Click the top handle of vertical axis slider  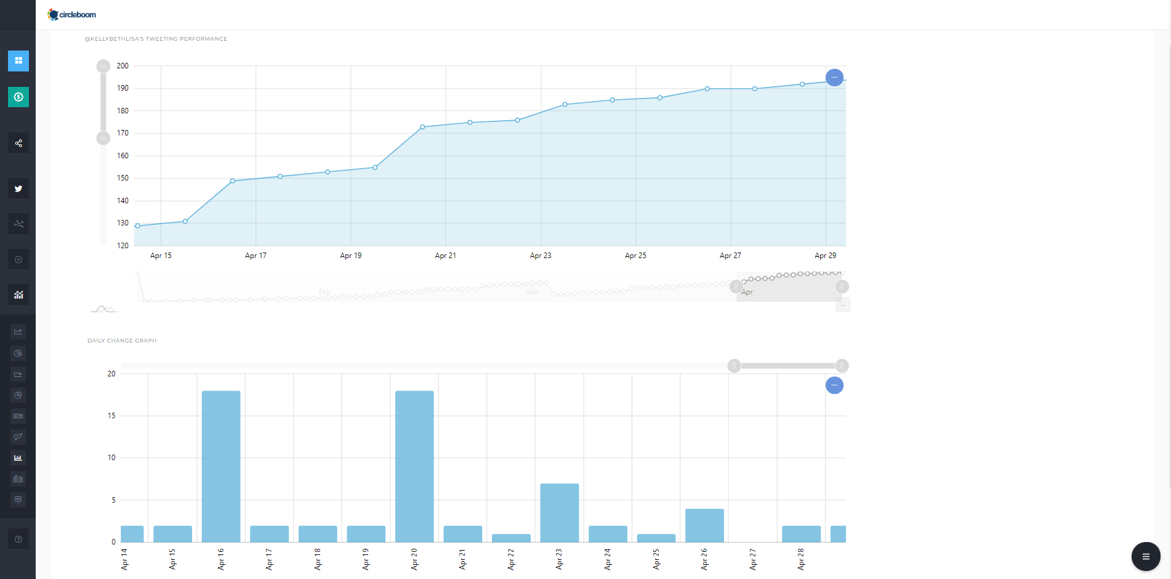tap(103, 66)
